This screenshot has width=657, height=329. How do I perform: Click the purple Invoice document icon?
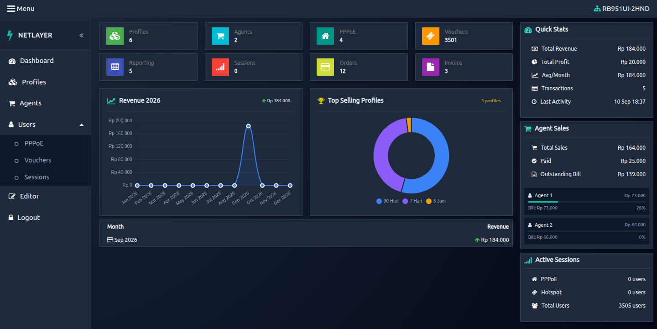(x=431, y=67)
